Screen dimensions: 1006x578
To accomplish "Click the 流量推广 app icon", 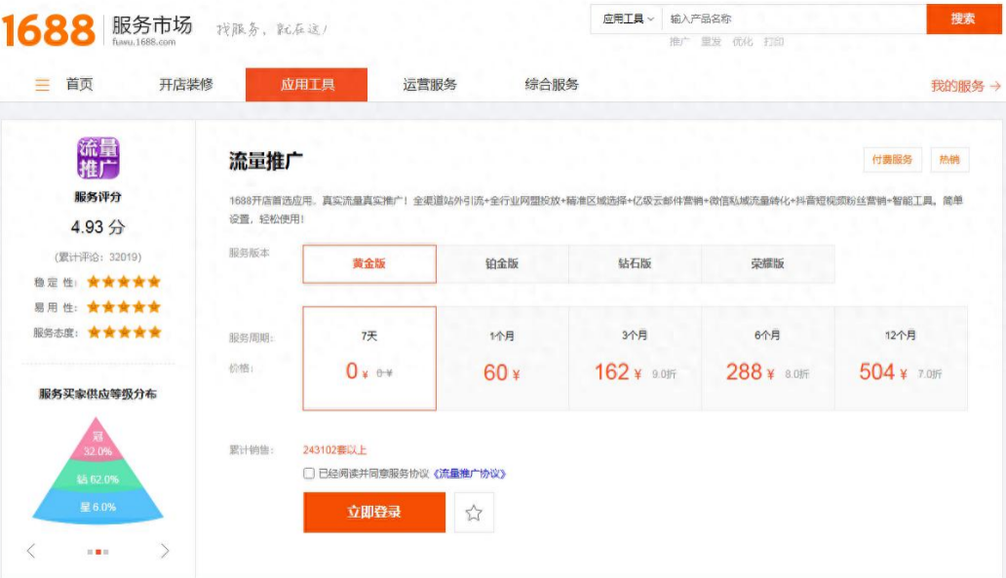I will coord(98,158).
